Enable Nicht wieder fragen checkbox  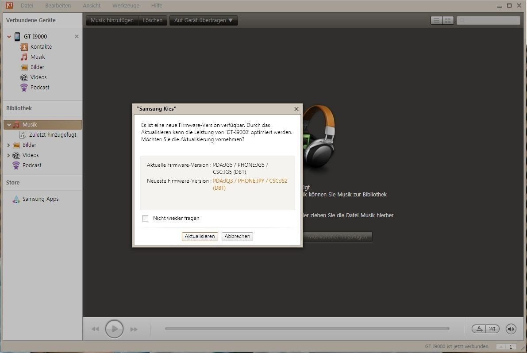[145, 219]
